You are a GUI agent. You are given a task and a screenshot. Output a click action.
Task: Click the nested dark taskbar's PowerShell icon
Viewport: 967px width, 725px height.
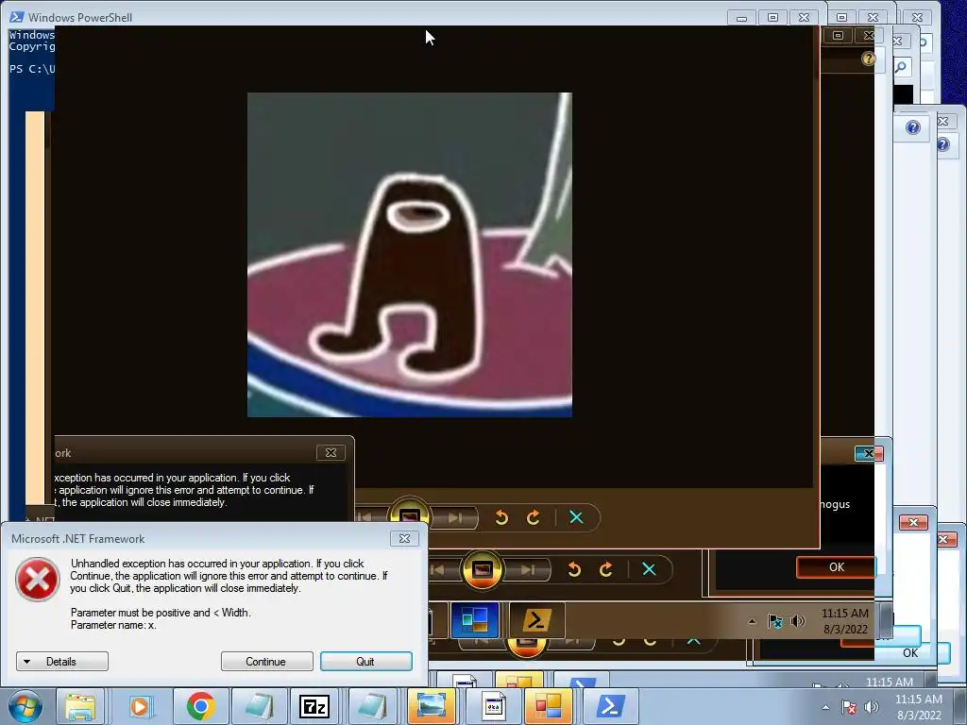(x=536, y=619)
